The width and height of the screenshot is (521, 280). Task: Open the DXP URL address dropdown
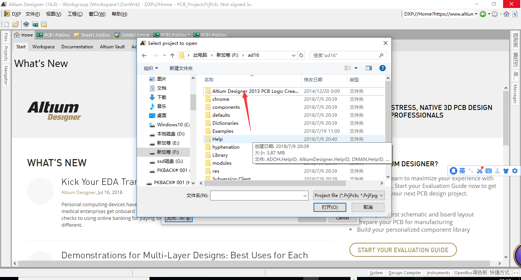click(476, 14)
